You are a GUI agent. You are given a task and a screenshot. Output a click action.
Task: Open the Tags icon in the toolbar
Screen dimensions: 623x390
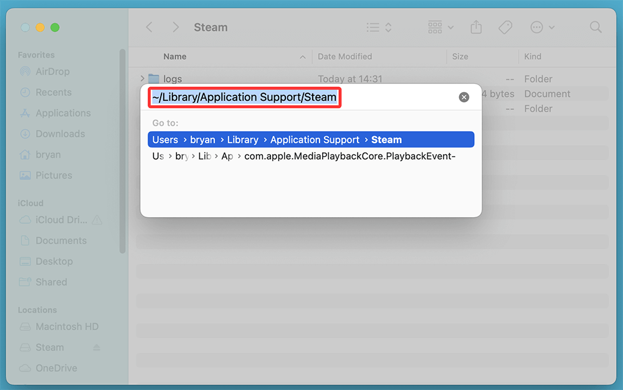click(x=505, y=27)
